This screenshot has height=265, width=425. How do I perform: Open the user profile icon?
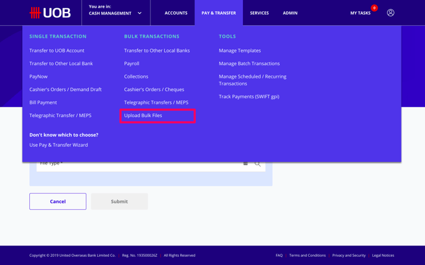(390, 13)
